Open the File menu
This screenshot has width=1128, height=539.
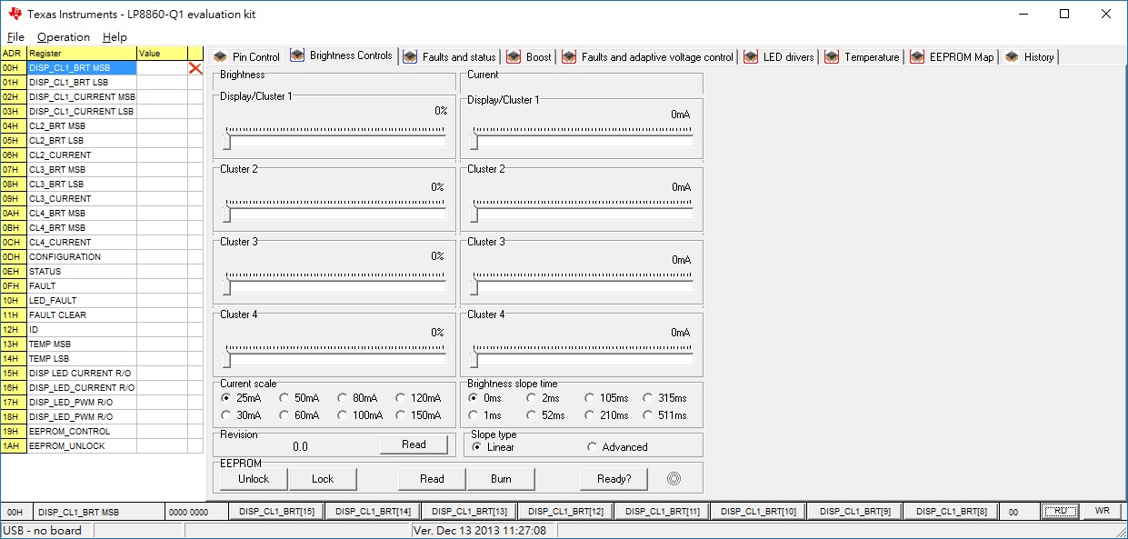[15, 37]
